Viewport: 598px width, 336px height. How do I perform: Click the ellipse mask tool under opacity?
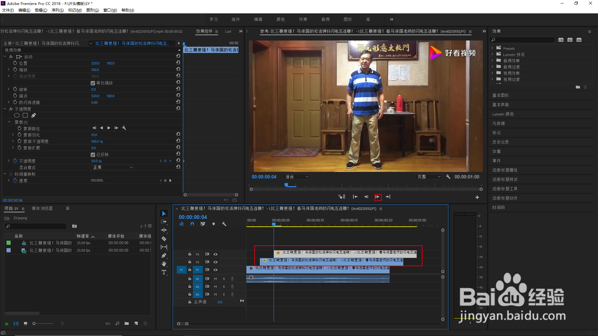pyautogui.click(x=17, y=116)
